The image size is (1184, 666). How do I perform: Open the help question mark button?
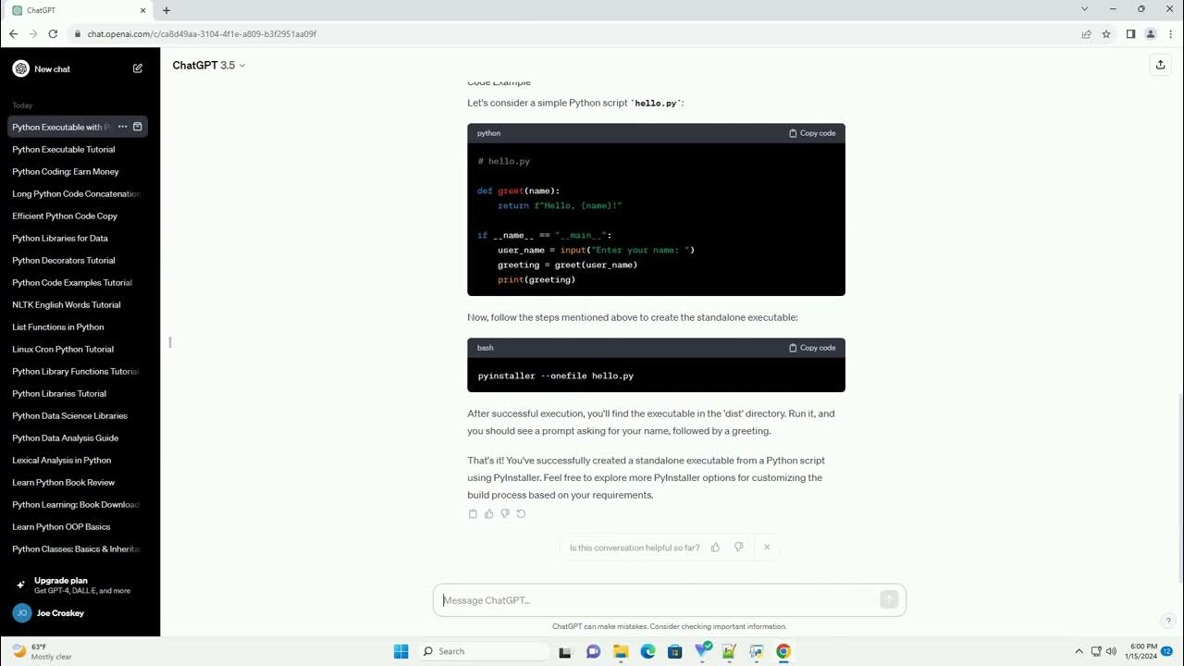[x=1168, y=621]
